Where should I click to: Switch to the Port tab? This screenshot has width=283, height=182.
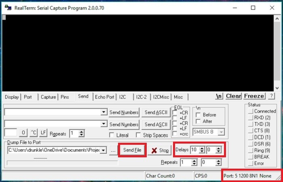28,97
